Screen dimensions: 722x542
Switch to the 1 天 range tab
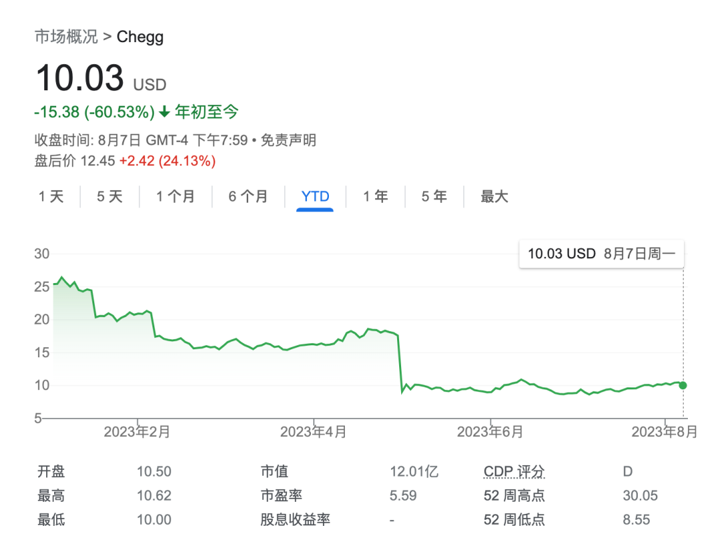click(x=51, y=197)
